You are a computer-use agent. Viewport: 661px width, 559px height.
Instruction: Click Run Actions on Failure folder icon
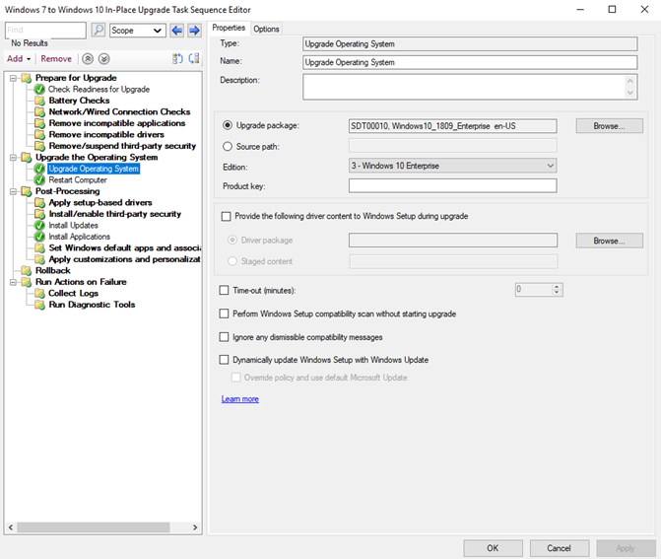[x=27, y=282]
